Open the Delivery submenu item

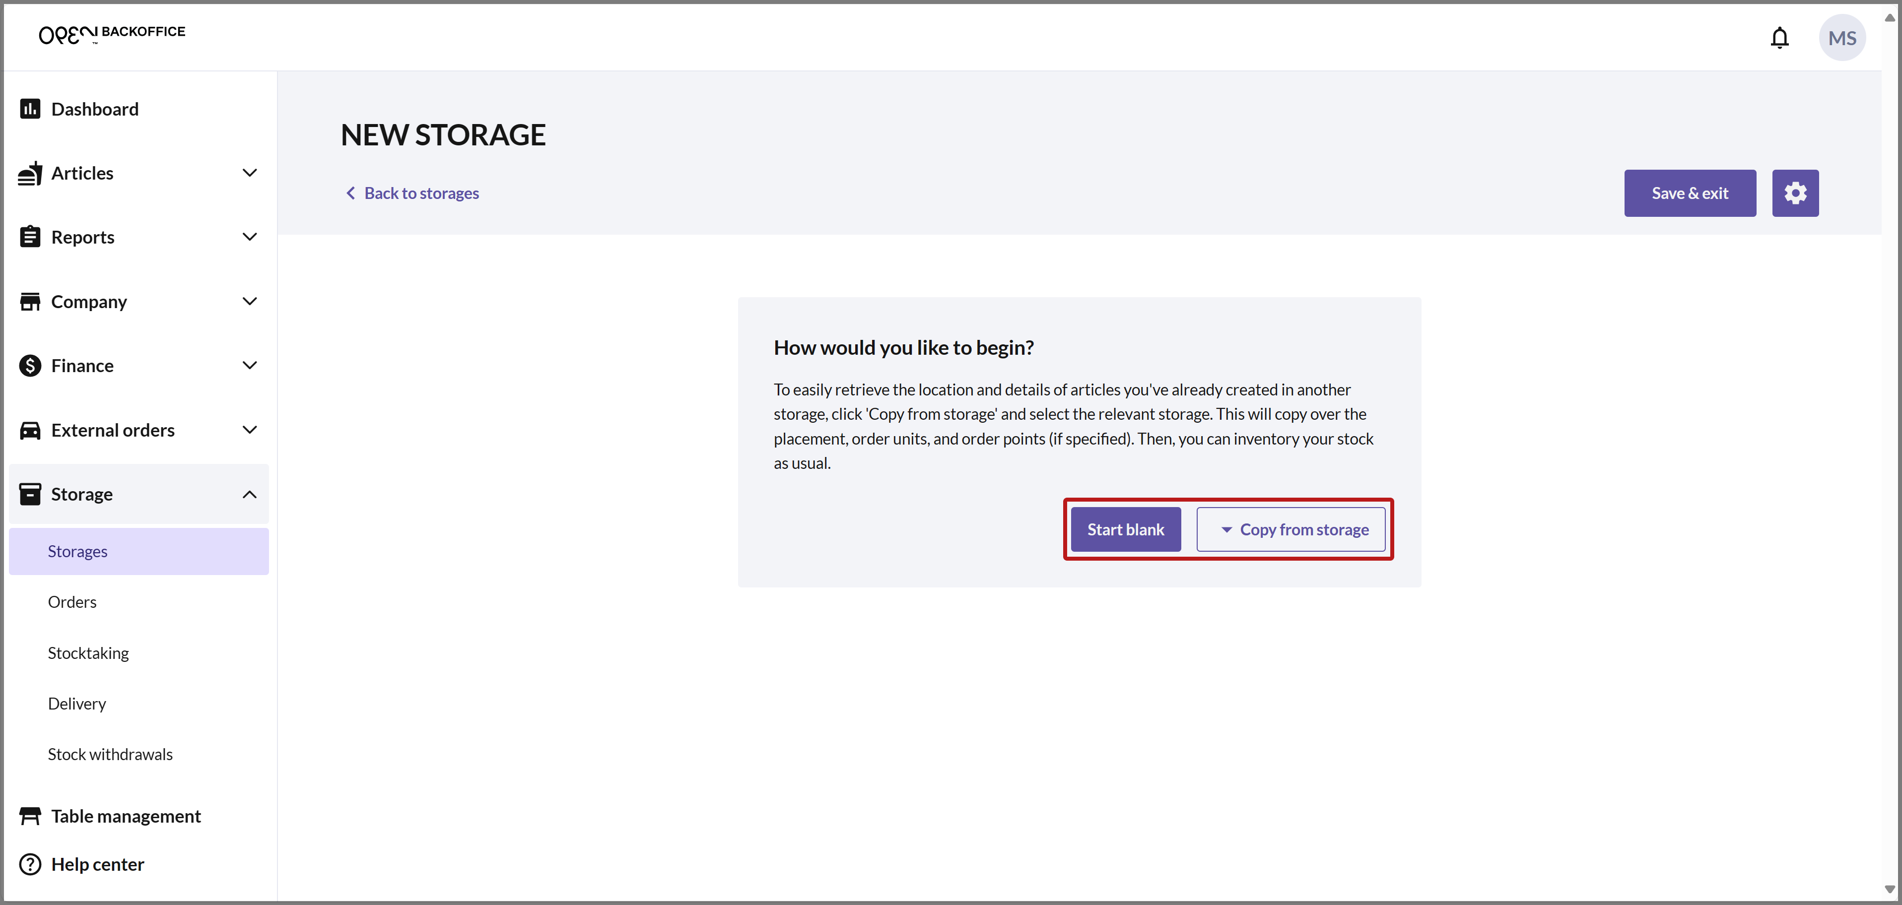(77, 704)
